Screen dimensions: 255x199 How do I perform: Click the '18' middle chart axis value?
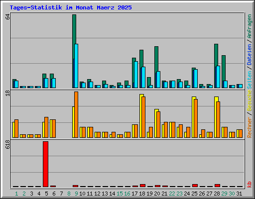point(7,93)
